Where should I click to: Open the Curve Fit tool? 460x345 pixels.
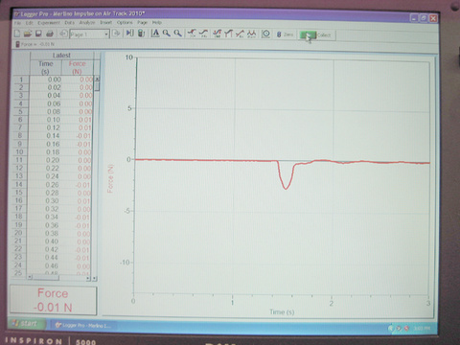click(251, 34)
